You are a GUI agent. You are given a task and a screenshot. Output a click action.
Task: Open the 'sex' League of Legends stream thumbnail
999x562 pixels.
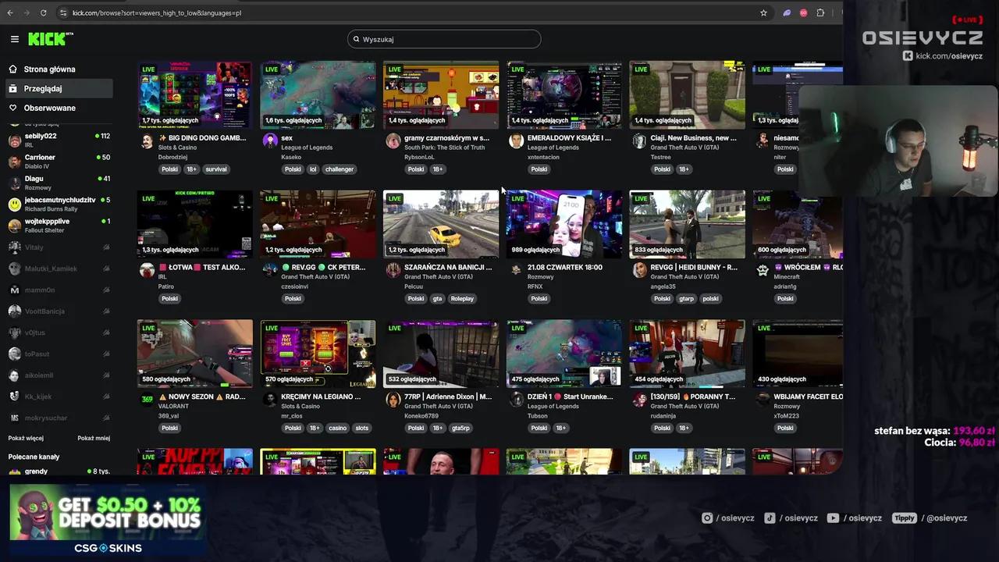[318, 95]
